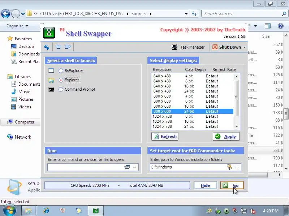Select 800 x 600 16 bit resolution
The height and width of the screenshot is (216, 289).
193,106
